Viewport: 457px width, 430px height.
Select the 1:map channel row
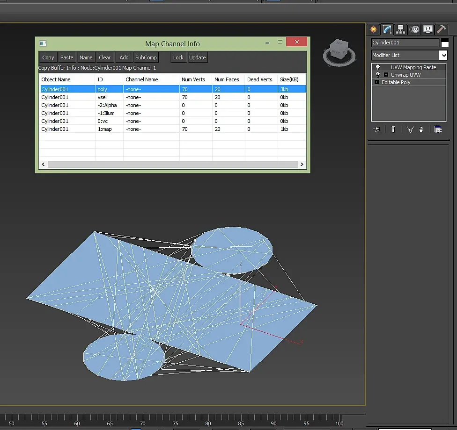[x=173, y=129]
